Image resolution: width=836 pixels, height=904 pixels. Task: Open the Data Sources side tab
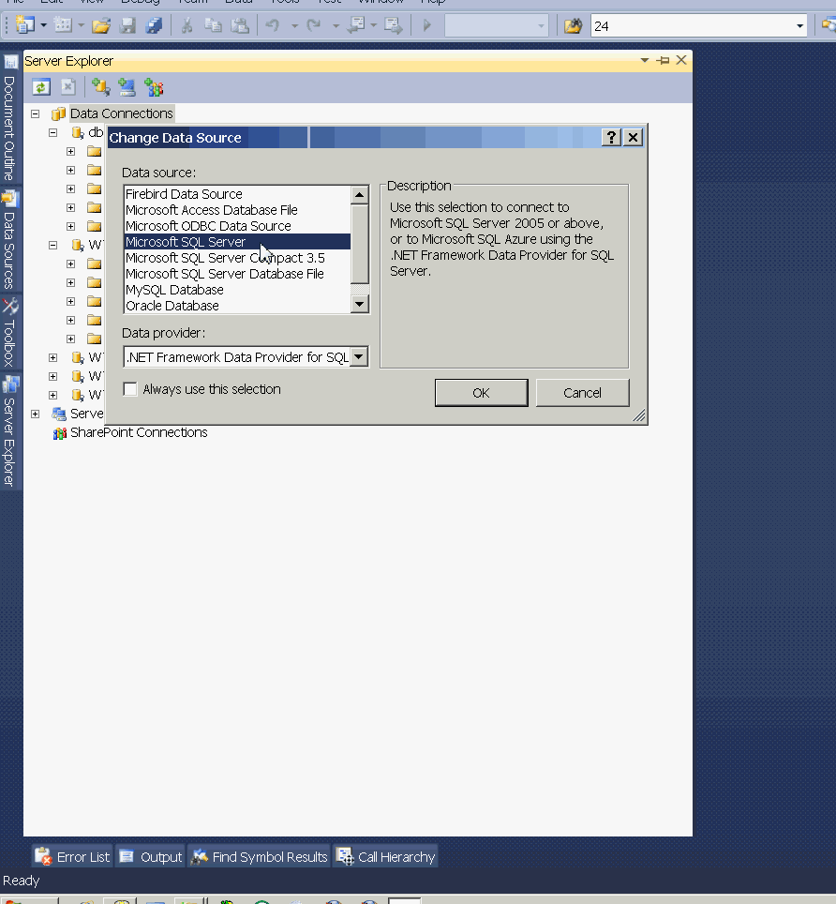tap(9, 241)
